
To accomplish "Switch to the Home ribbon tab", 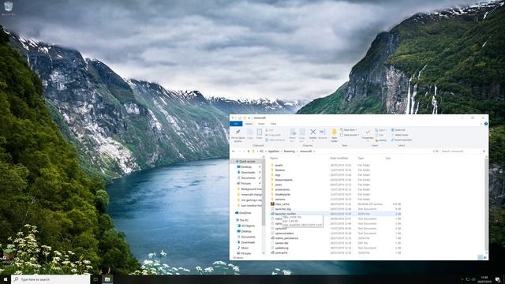I will click(x=249, y=124).
